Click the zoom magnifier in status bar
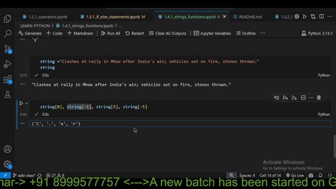 (x=232, y=175)
